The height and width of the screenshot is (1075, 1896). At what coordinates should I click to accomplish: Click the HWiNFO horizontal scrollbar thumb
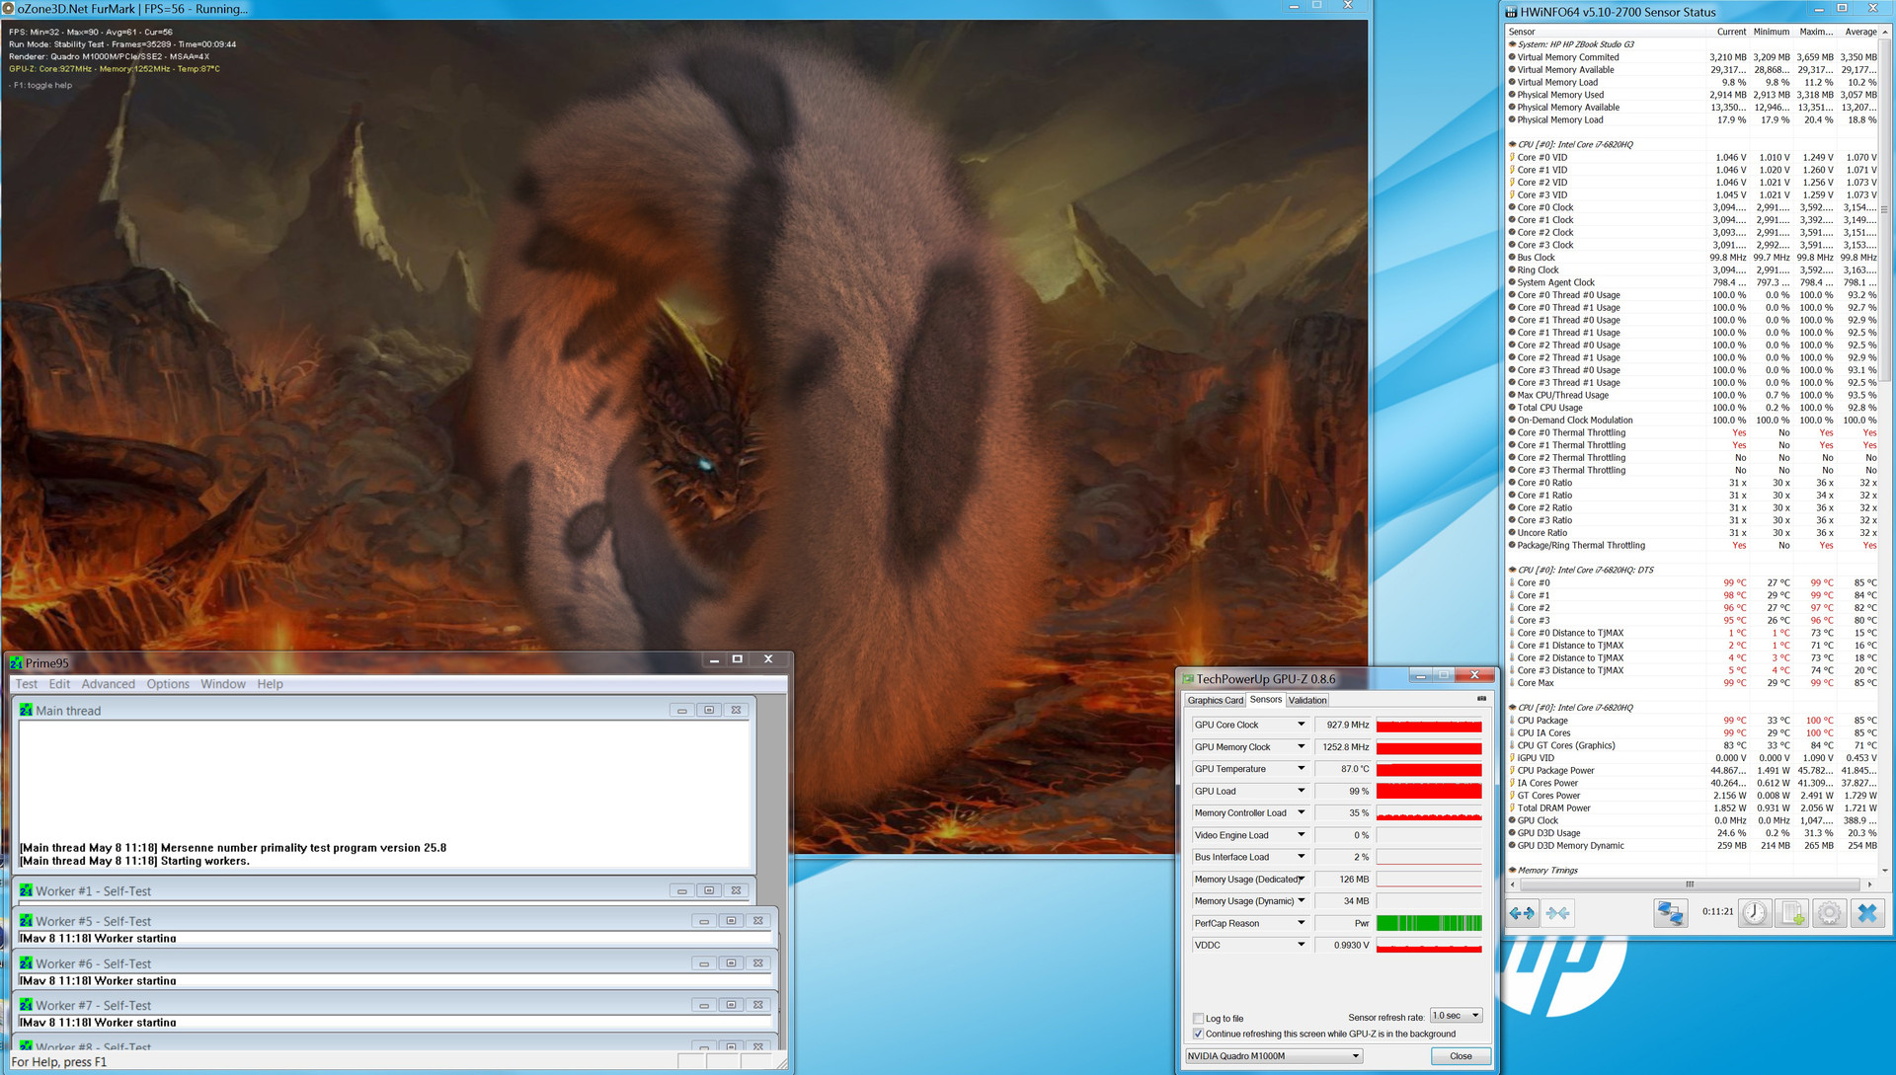1689,884
